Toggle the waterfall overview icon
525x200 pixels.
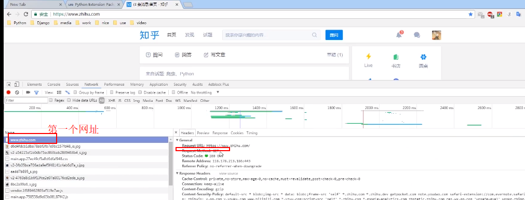(x=68, y=92)
